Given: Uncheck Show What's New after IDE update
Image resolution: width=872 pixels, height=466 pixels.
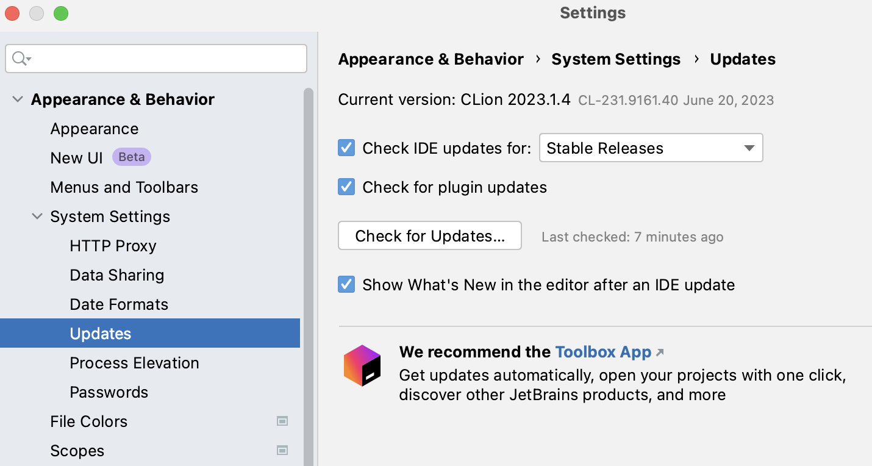Looking at the screenshot, I should pyautogui.click(x=346, y=284).
